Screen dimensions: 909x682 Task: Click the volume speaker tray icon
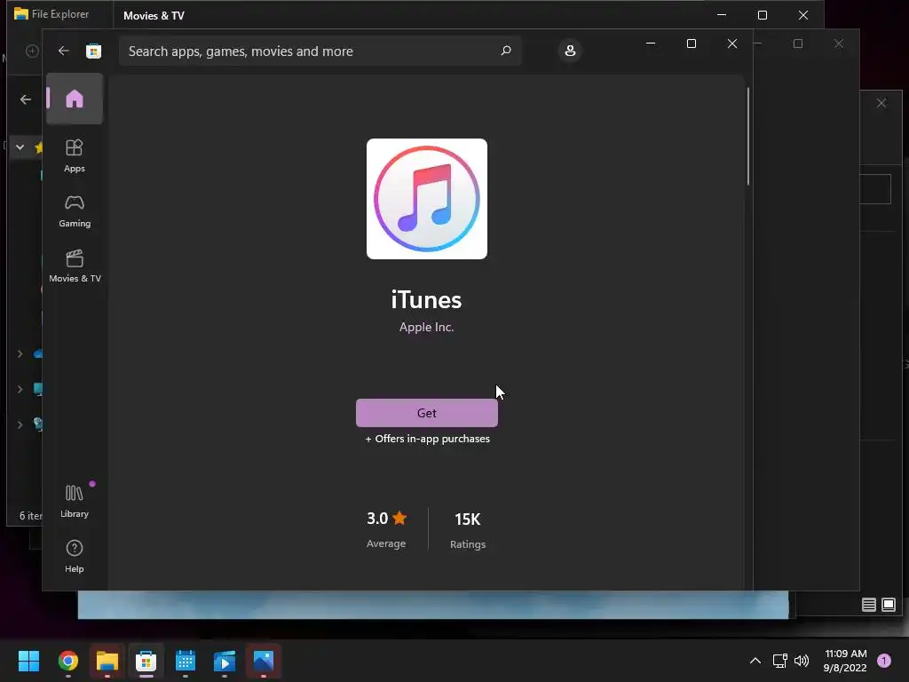click(802, 661)
